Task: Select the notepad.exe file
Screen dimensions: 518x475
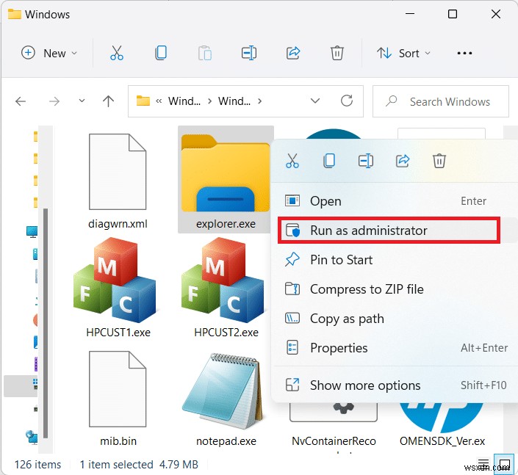Action: coord(226,399)
